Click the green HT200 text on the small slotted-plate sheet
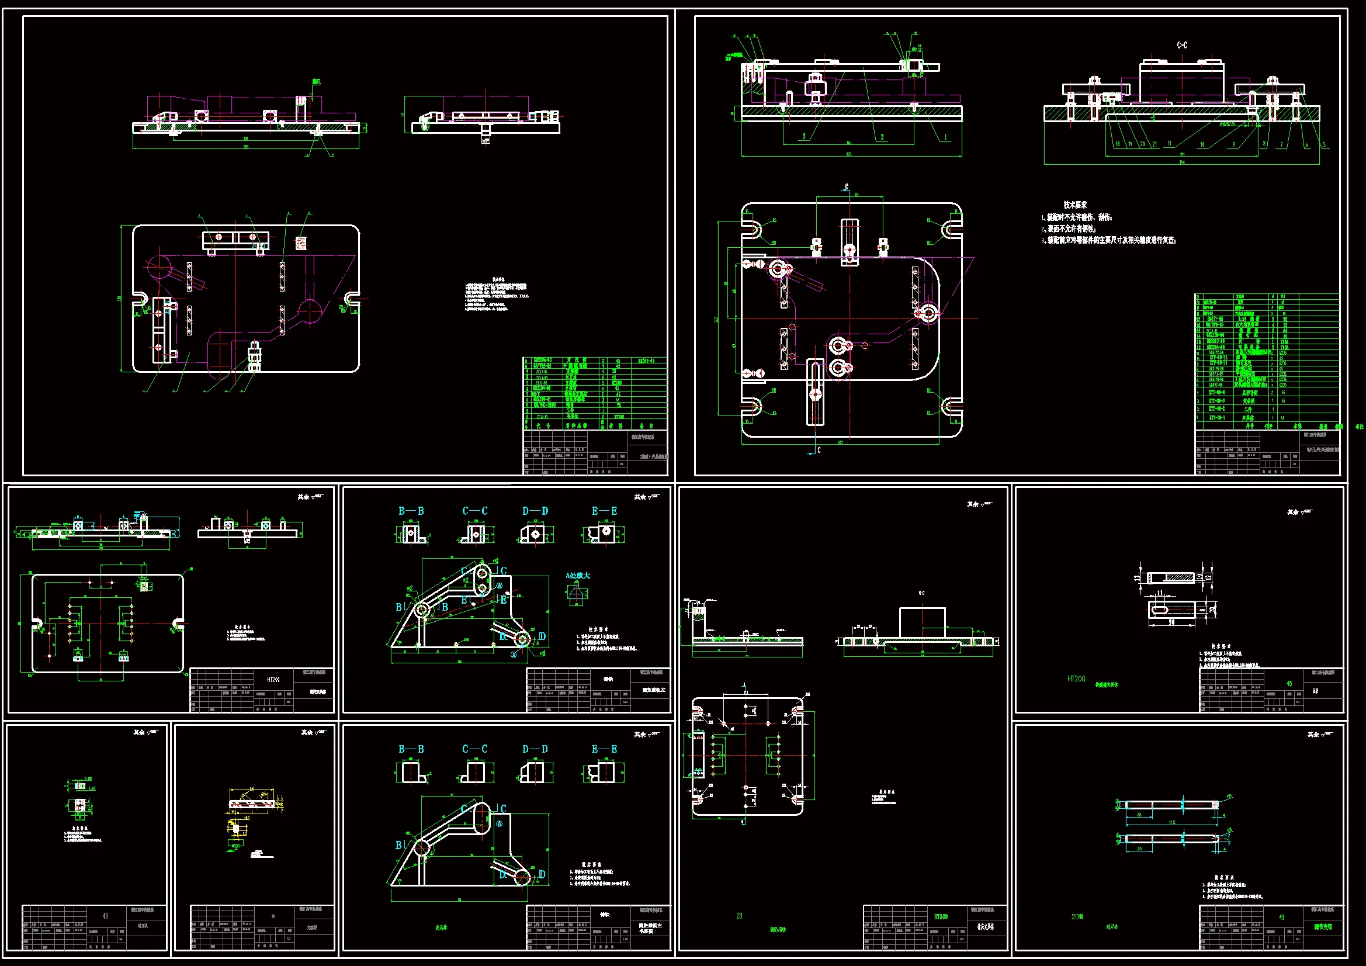The width and height of the screenshot is (1366, 966). pos(1076,678)
